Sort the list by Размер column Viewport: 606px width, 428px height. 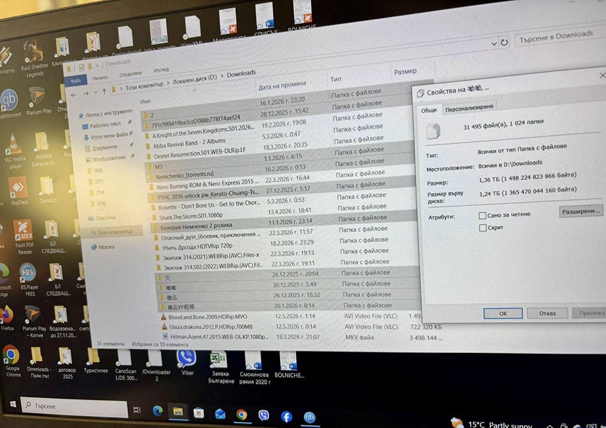click(x=405, y=72)
